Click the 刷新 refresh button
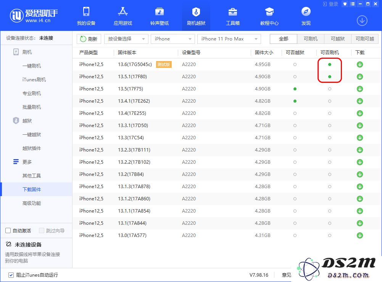Screen dimensions: 382x282 [x=89, y=39]
